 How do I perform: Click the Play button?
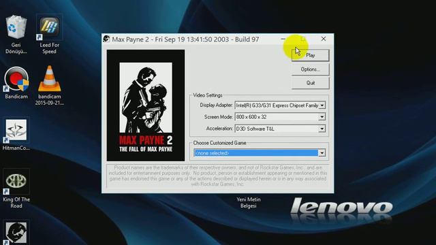click(311, 55)
